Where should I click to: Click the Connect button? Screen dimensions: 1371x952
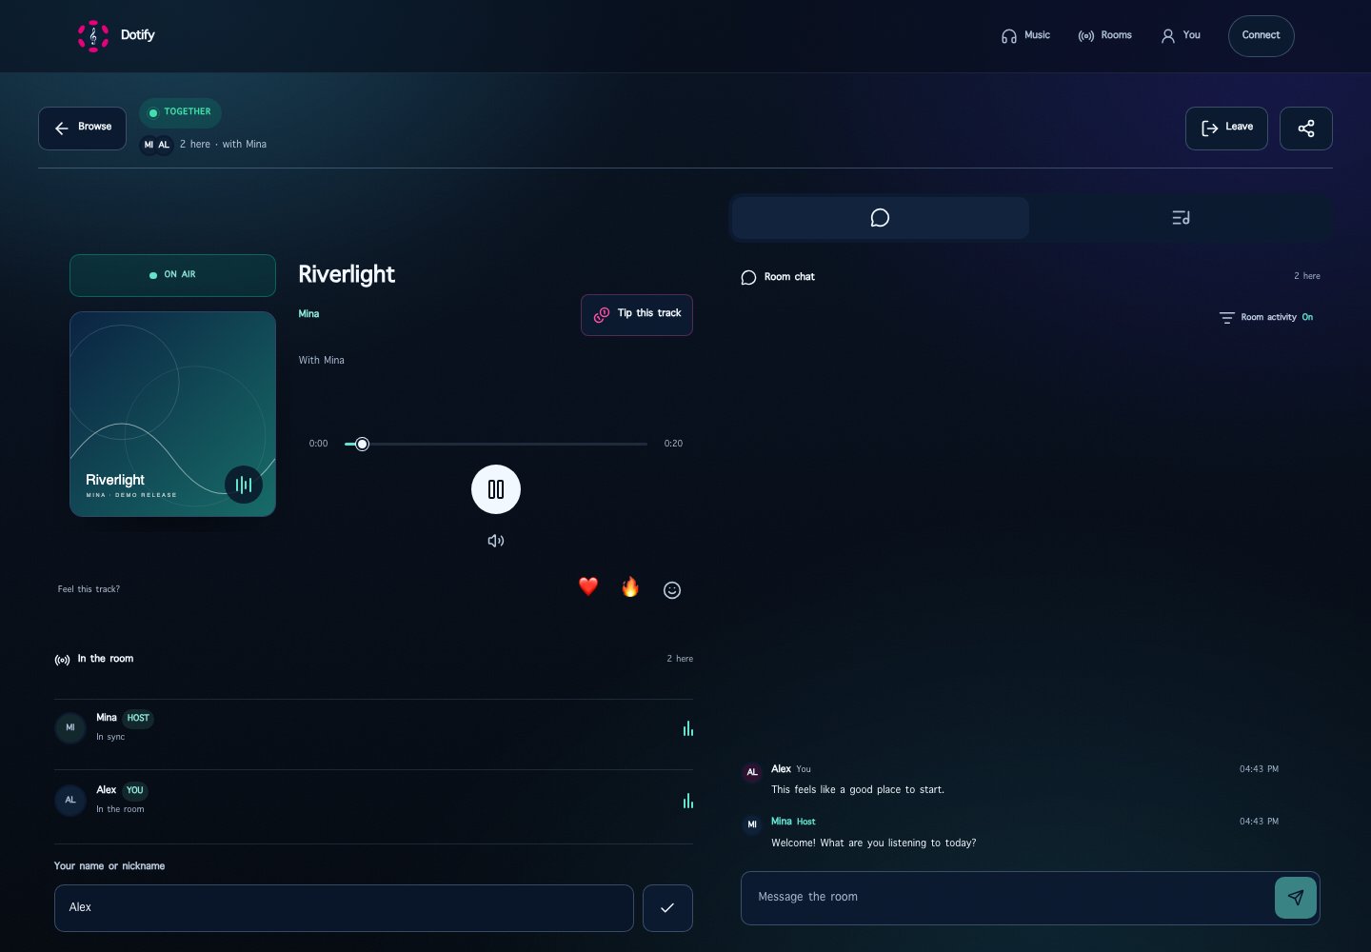(x=1261, y=36)
